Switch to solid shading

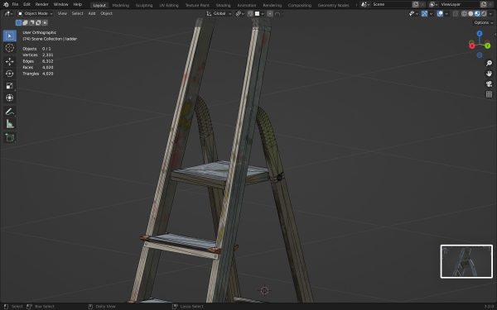[470, 13]
